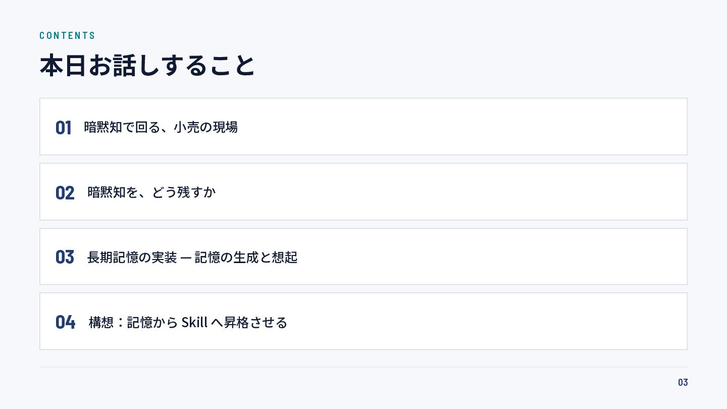Select the text 構想 in fourth card

pos(101,322)
